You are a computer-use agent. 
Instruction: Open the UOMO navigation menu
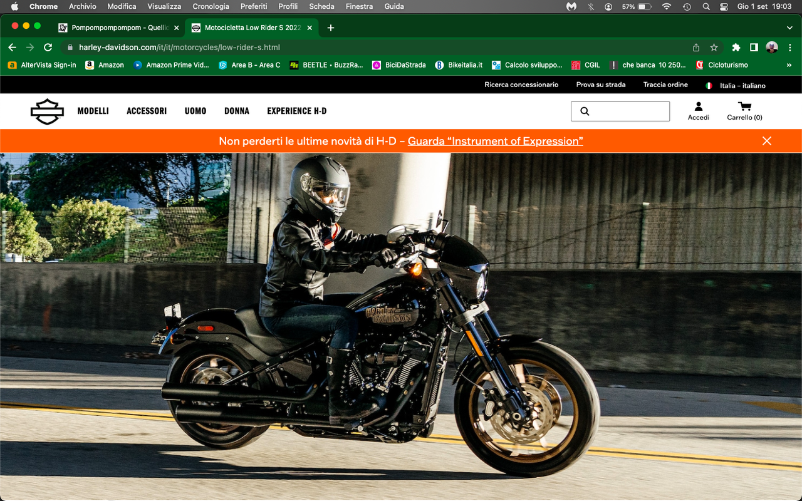[x=195, y=111]
